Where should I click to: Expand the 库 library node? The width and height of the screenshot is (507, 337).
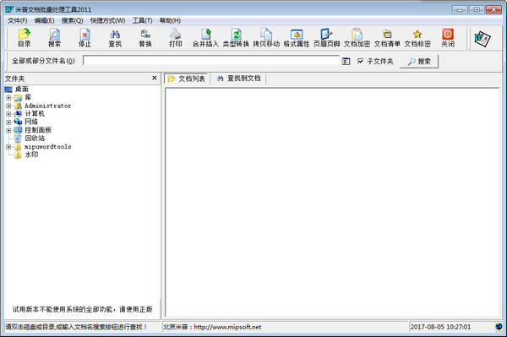tap(8, 98)
